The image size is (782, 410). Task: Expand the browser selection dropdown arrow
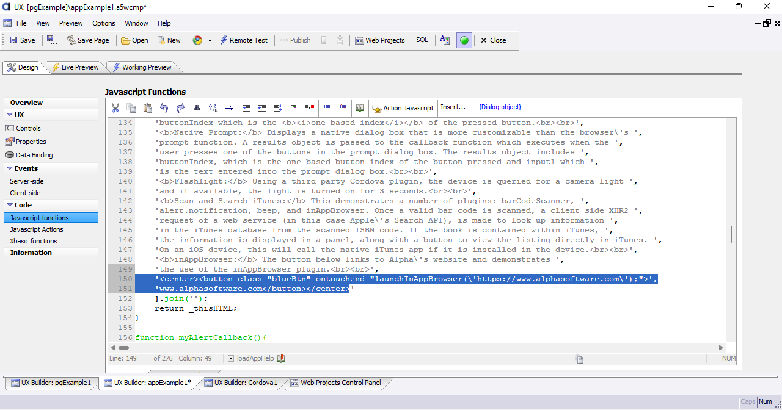pos(210,40)
